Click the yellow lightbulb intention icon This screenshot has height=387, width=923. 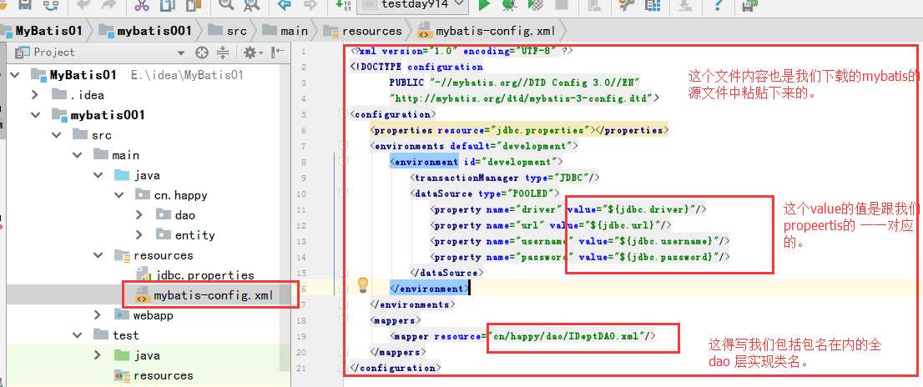point(362,286)
